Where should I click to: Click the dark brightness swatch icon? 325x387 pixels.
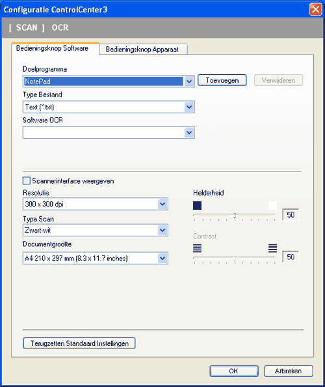197,205
